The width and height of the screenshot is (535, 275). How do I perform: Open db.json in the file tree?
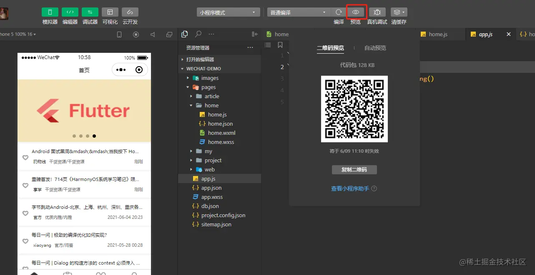[x=219, y=206]
